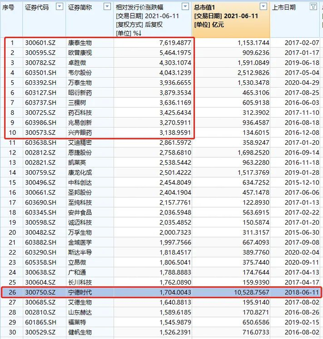Select the 总市值1 column header text
The height and width of the screenshot is (339, 323).
204,7
